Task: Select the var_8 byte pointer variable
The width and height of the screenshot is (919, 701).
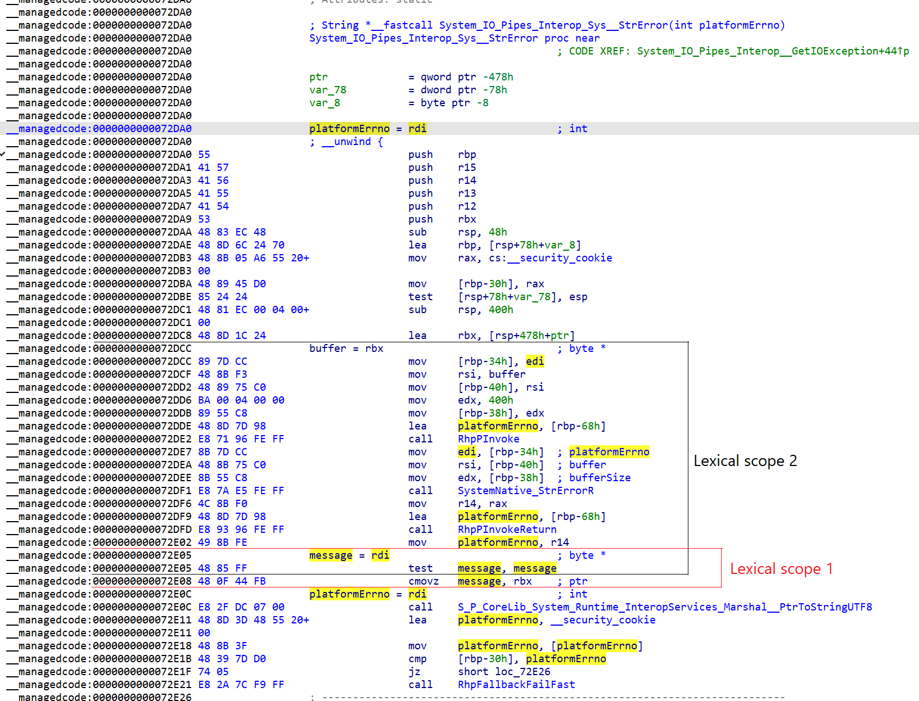Action: (x=325, y=103)
